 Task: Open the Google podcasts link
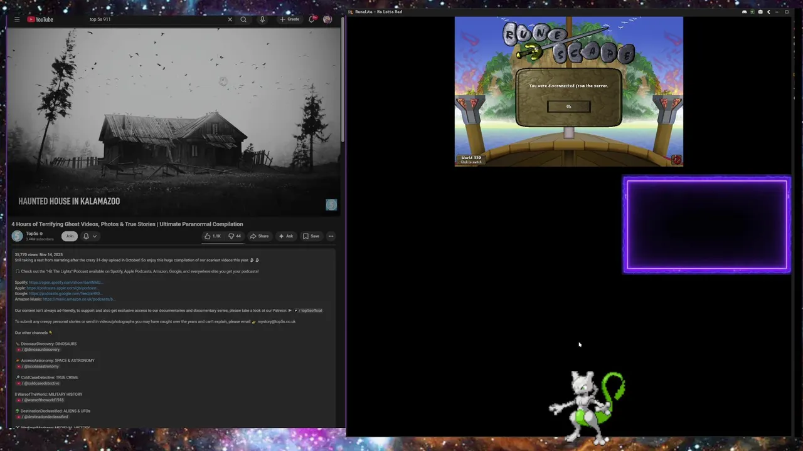65,294
